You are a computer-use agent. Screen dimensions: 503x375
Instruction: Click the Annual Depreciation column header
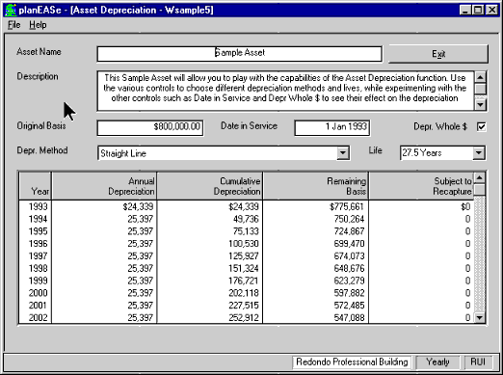pyautogui.click(x=104, y=186)
